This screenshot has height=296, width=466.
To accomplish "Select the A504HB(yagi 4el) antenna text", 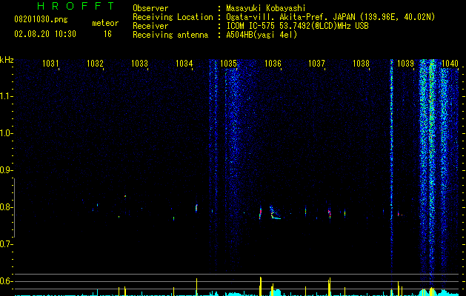I will pos(262,35).
